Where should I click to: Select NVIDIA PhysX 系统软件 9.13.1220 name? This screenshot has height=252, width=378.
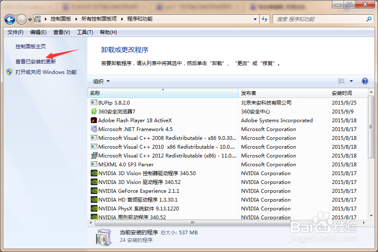pyautogui.click(x=139, y=209)
